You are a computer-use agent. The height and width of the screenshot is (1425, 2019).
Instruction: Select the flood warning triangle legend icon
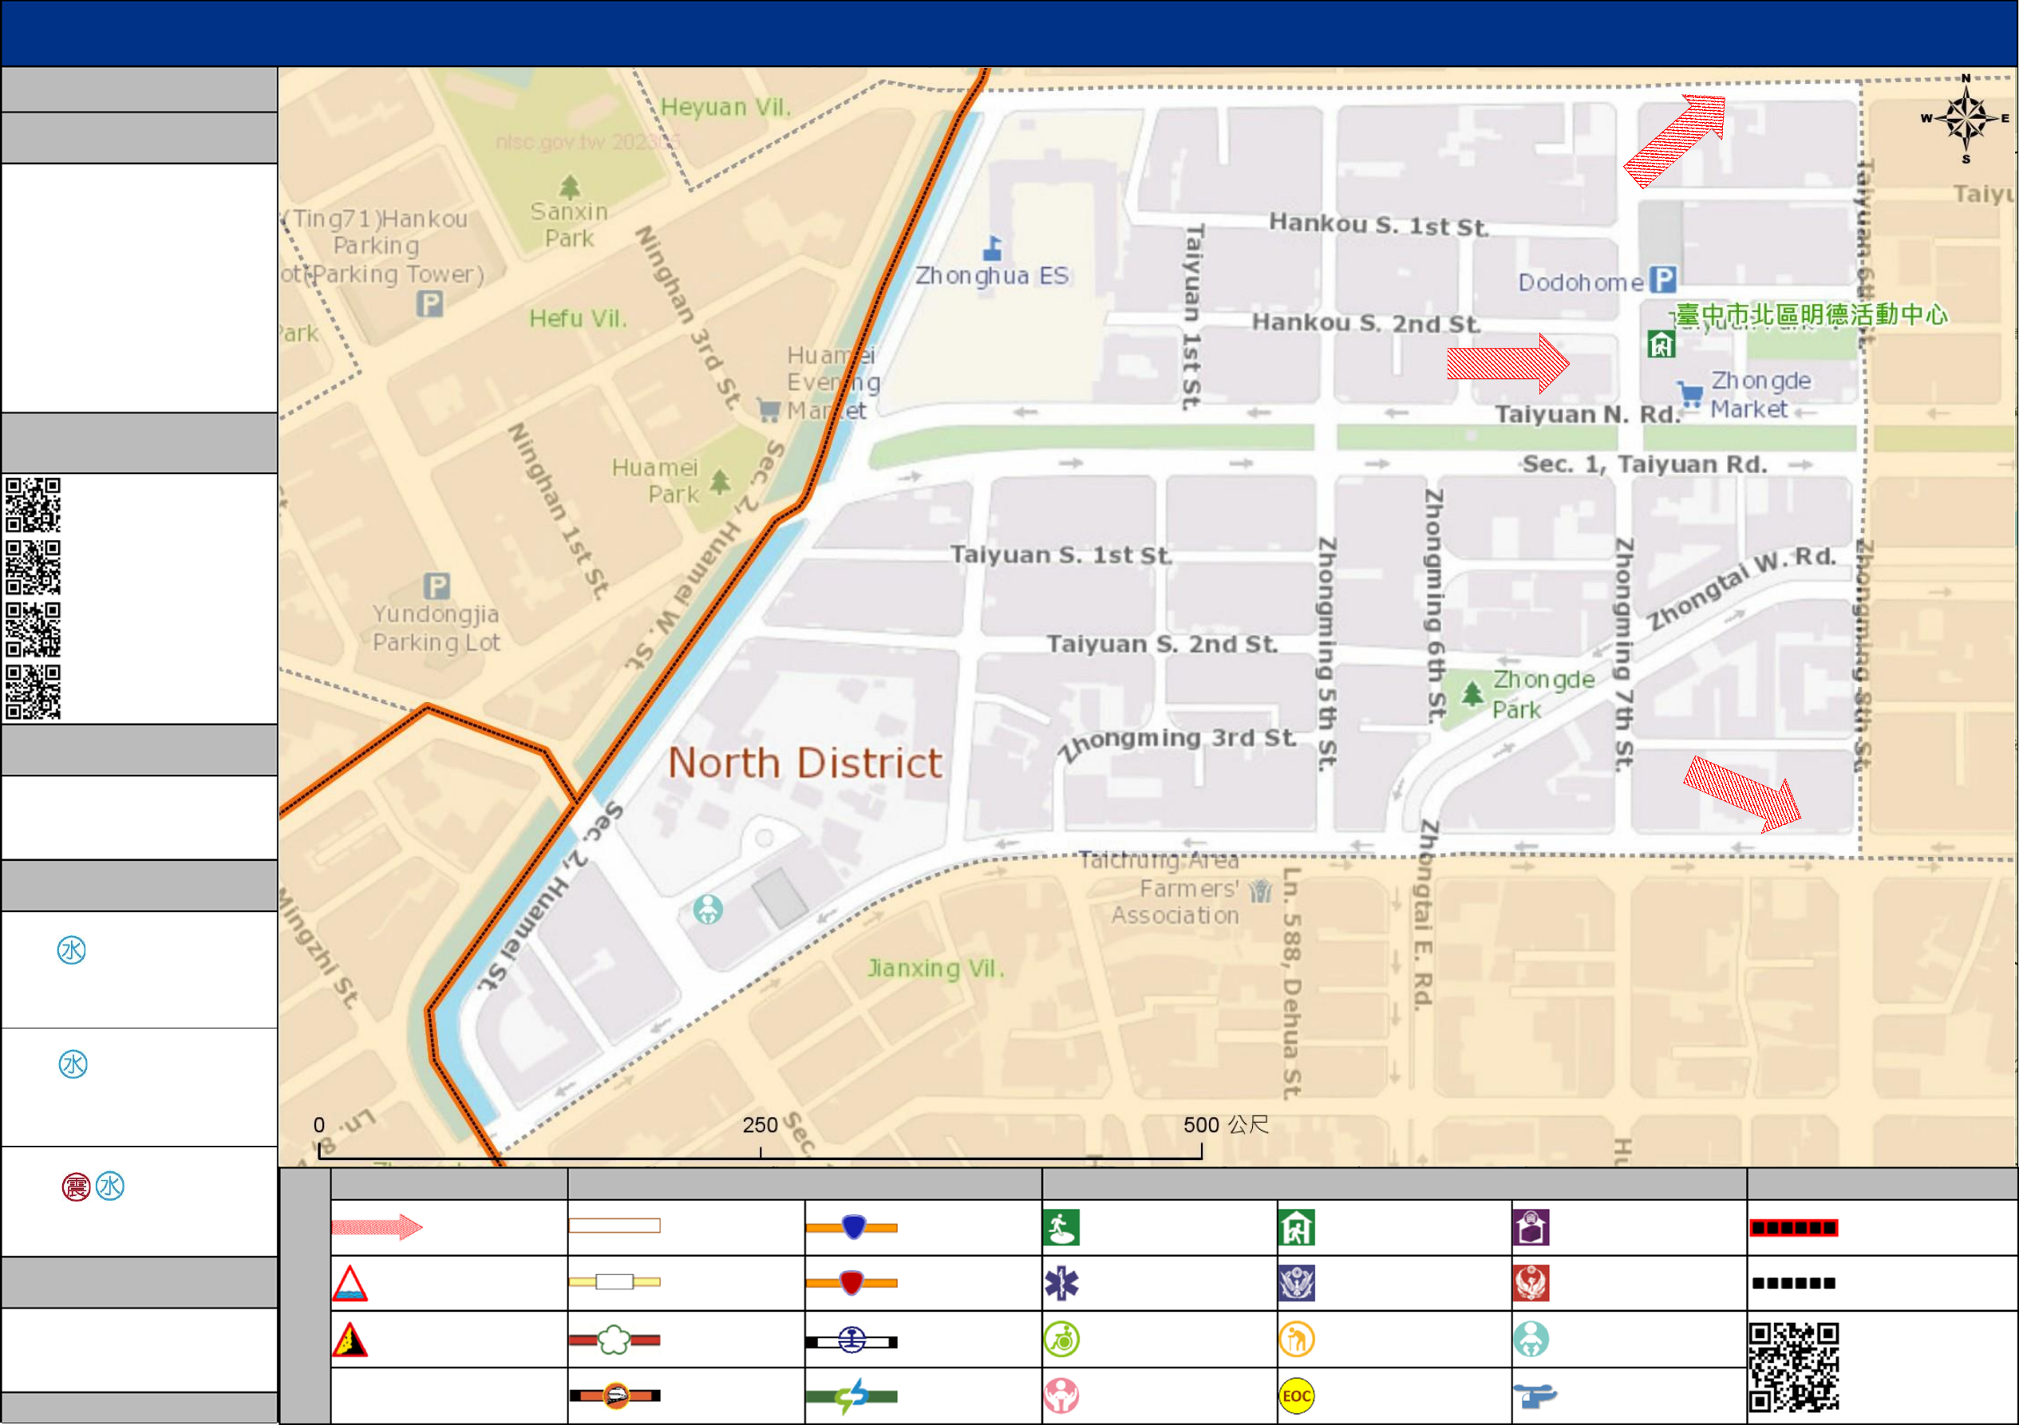tap(350, 1284)
